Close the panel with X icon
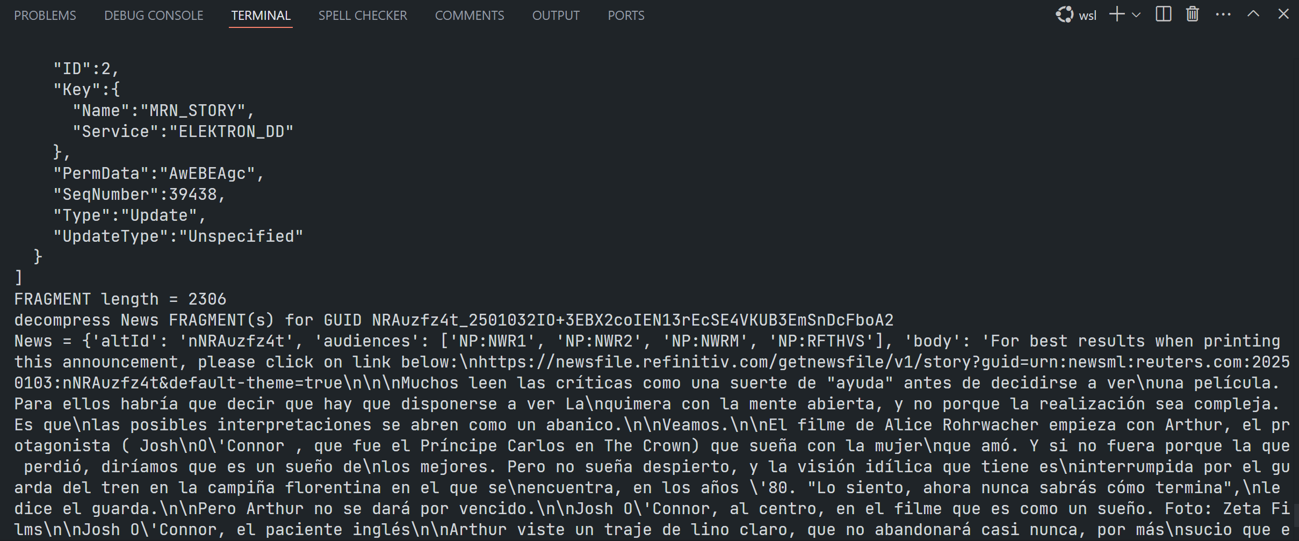Image resolution: width=1299 pixels, height=541 pixels. (1283, 15)
